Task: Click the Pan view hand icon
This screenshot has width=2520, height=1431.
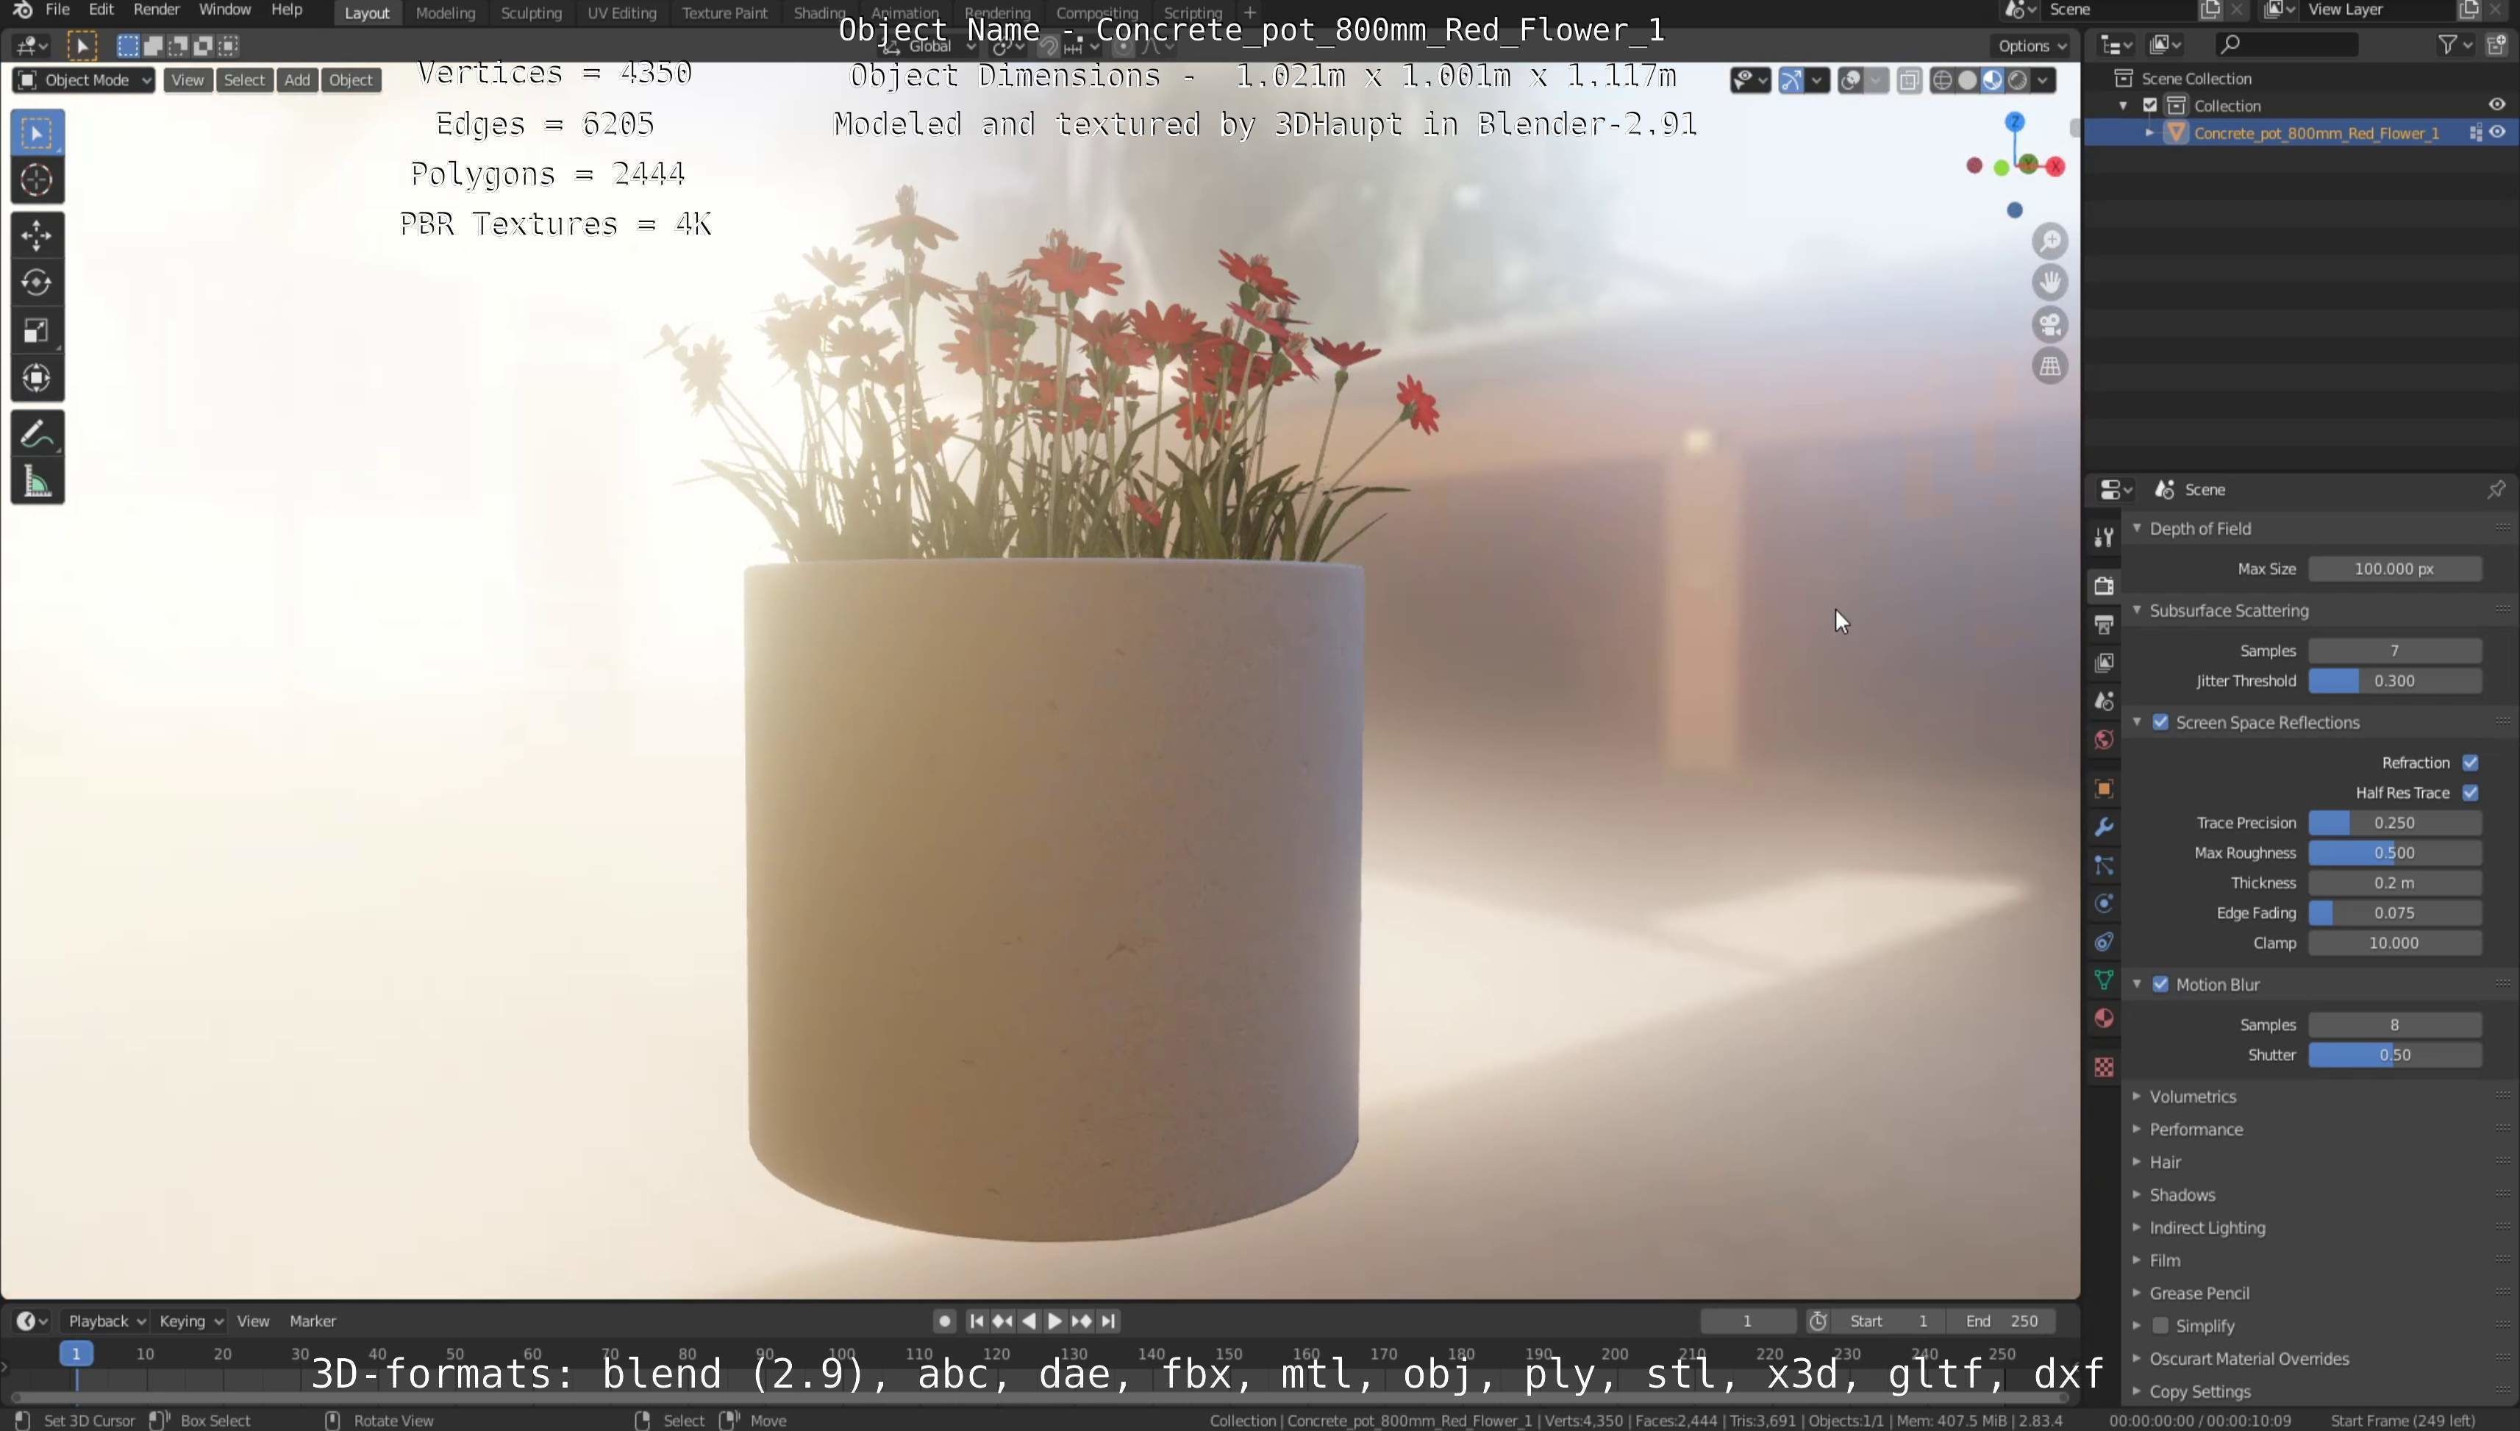Action: (2049, 283)
